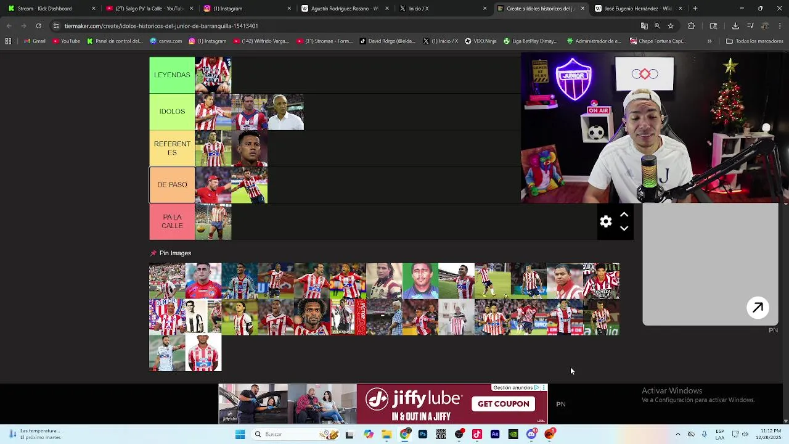This screenshot has width=789, height=444.
Task: Open After Effects from the taskbar
Action: pos(495,434)
